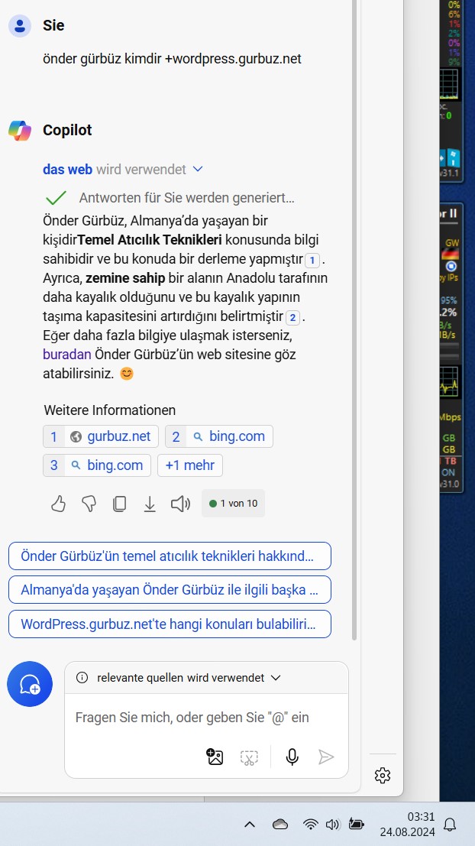Screen dimensions: 475x846
Task: Copy the Copilot response with copy icon
Action: click(119, 504)
